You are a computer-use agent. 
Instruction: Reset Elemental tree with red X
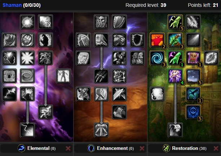pyautogui.click(x=68, y=148)
